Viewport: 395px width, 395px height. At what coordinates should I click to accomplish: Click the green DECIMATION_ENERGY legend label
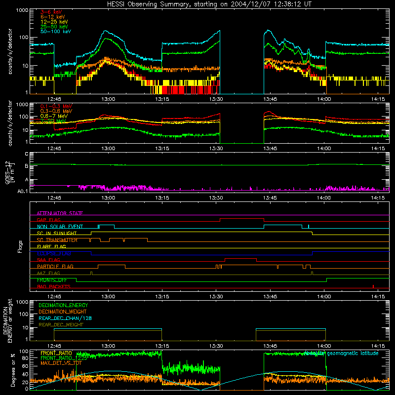63,305
